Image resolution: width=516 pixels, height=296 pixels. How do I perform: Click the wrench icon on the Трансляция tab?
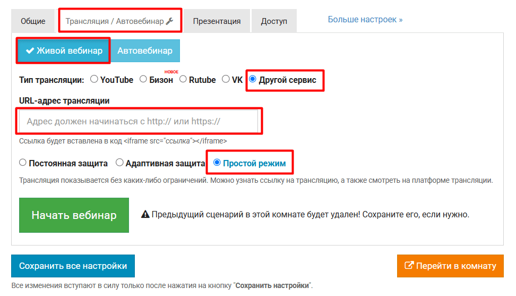coord(169,21)
